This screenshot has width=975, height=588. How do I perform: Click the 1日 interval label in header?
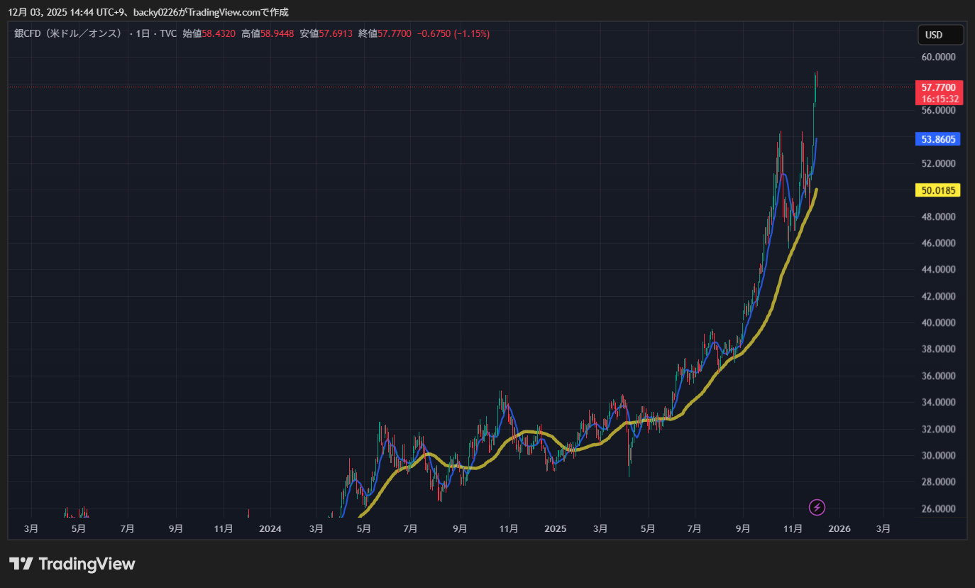tap(144, 33)
